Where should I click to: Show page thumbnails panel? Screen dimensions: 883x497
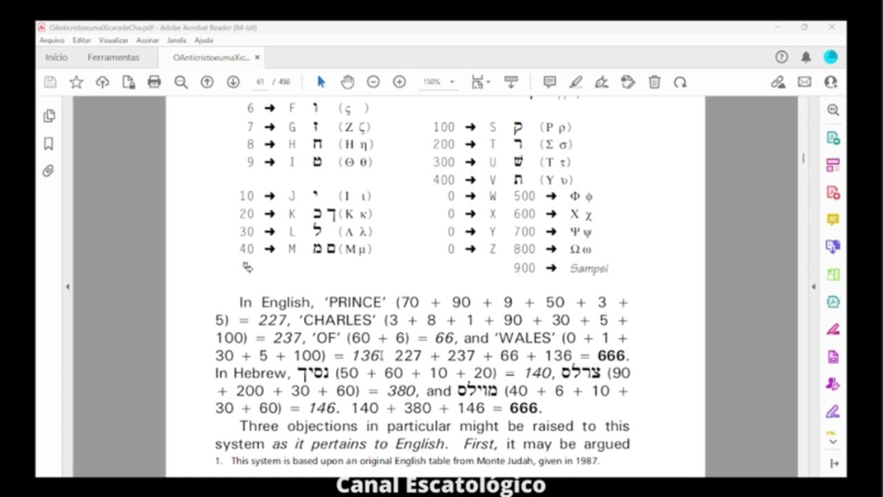[x=49, y=116]
